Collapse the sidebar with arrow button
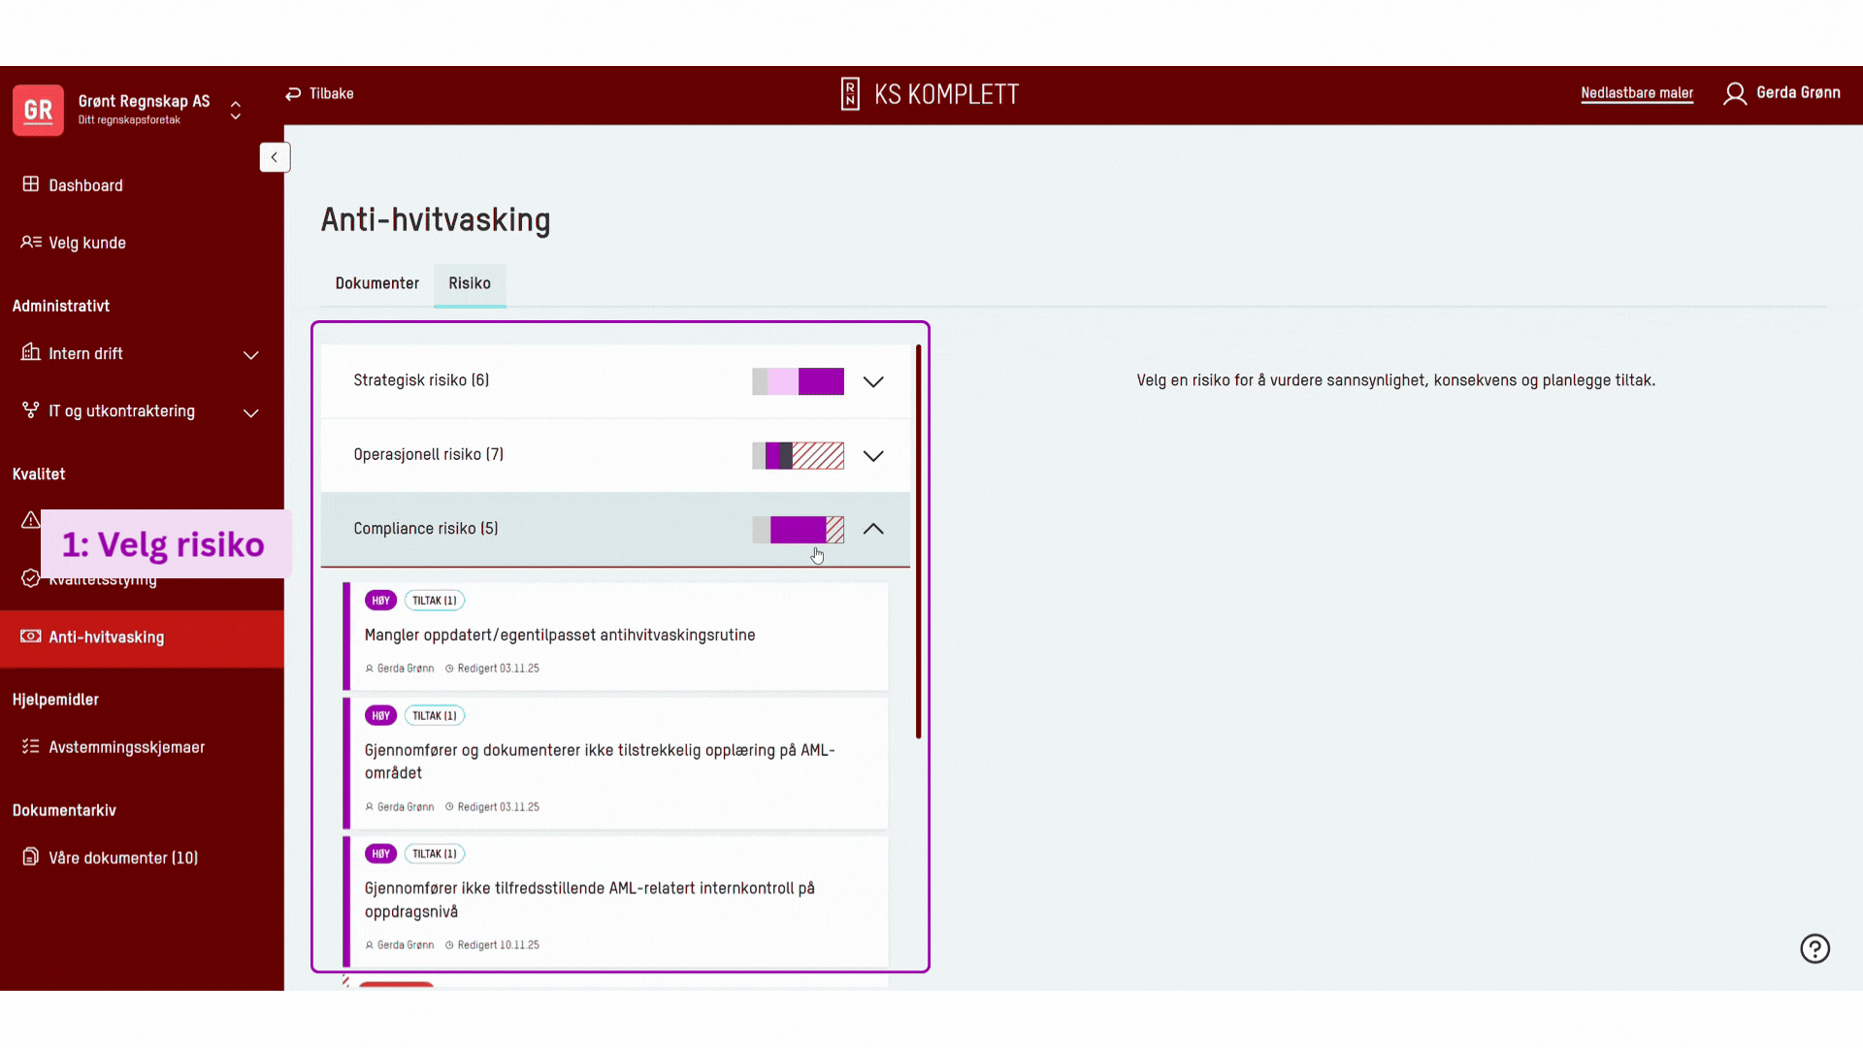This screenshot has height=1048, width=1863. point(275,157)
